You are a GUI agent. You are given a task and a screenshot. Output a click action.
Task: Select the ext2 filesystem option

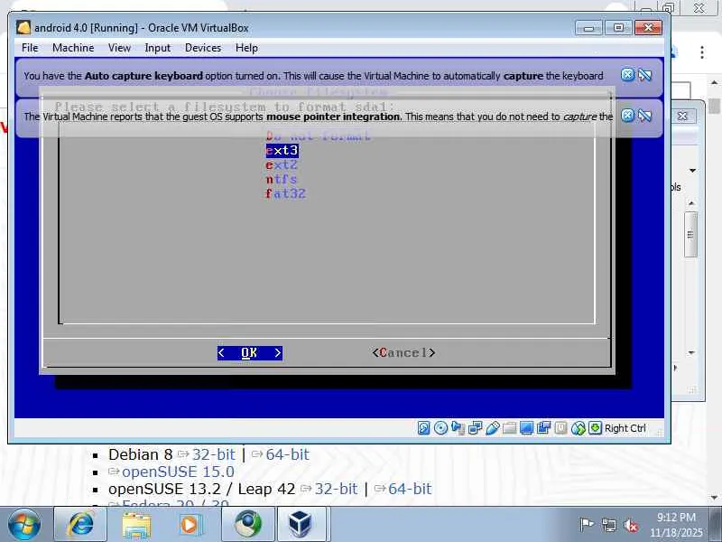pyautogui.click(x=282, y=164)
